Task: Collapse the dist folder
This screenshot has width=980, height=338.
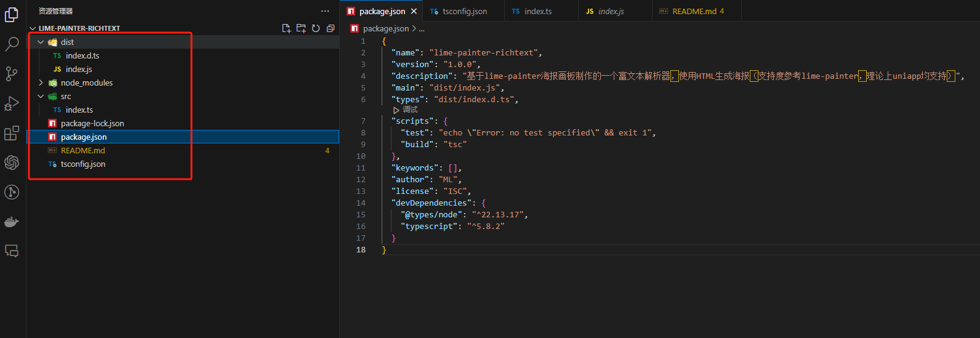Action: click(x=41, y=42)
